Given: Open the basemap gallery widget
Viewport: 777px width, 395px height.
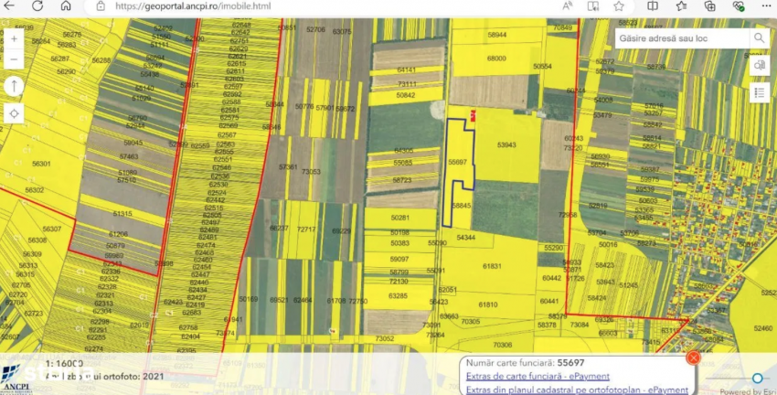Looking at the screenshot, I should 759,66.
